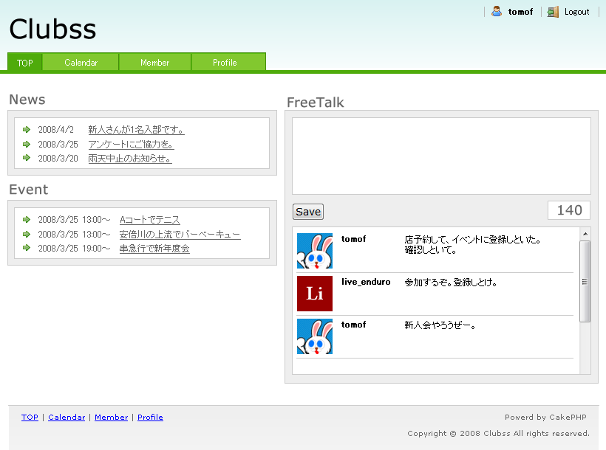Open the Calendar tab
606x450 pixels.
point(81,63)
